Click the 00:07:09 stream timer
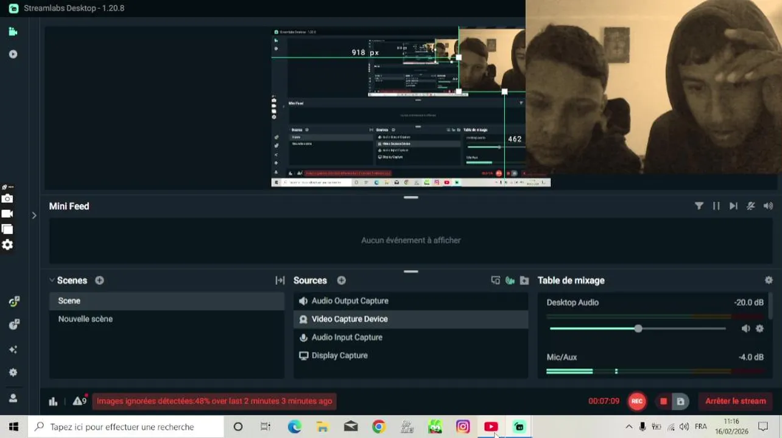Viewport: 782px width, 438px height. tap(604, 401)
